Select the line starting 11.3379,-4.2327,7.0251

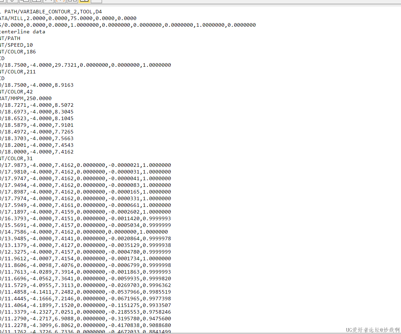click(x=85, y=312)
